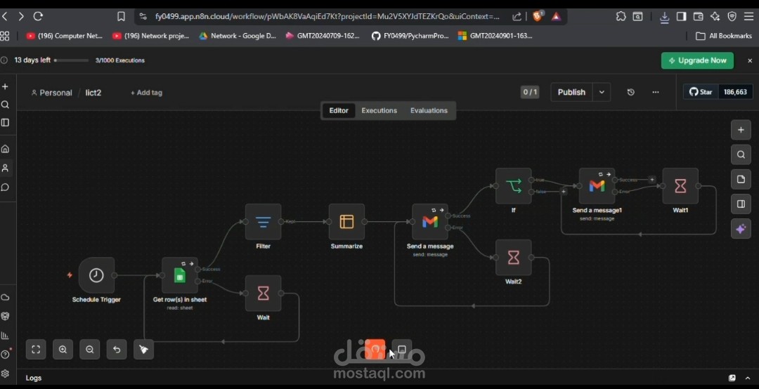Open the sidebar insights chart icon
The height and width of the screenshot is (389, 759).
pyautogui.click(x=6, y=336)
